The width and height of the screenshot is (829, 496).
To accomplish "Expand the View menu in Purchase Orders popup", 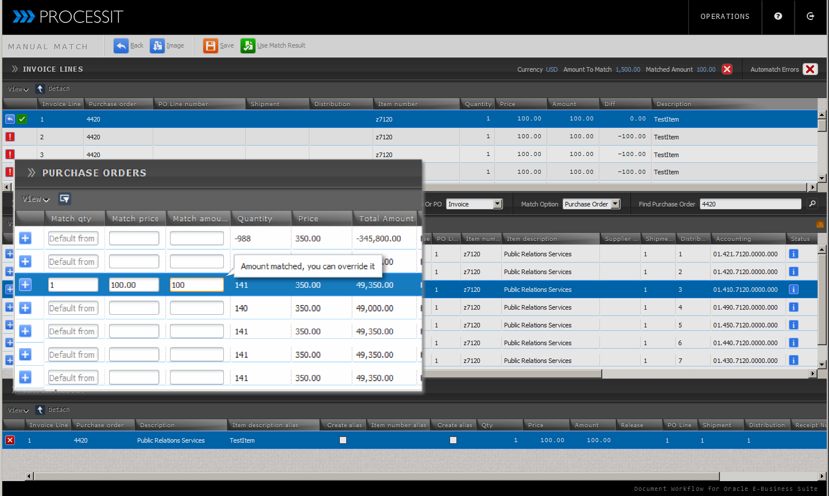I will [36, 199].
